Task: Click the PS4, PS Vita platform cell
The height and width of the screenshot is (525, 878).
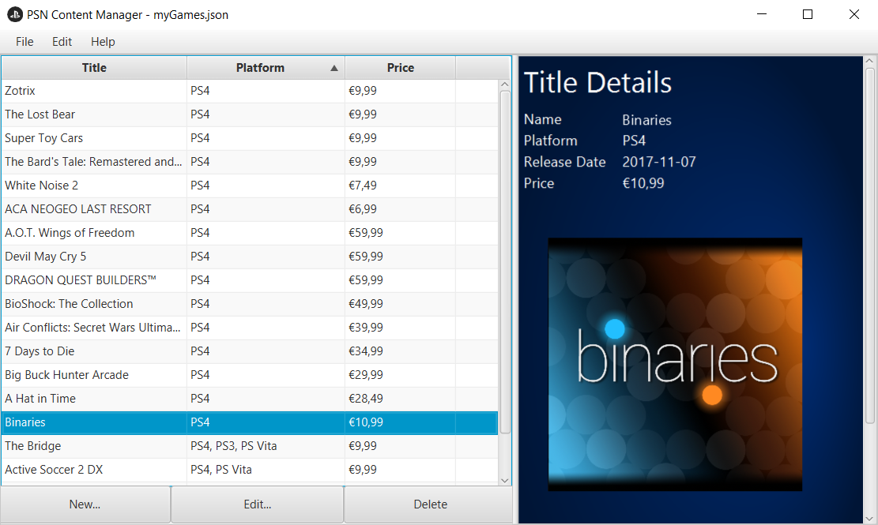Action: click(x=266, y=470)
